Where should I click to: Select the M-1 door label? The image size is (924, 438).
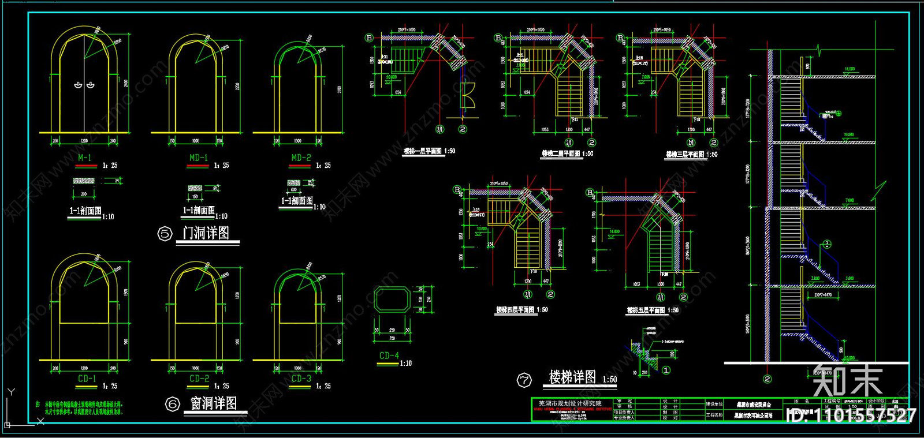click(x=84, y=158)
